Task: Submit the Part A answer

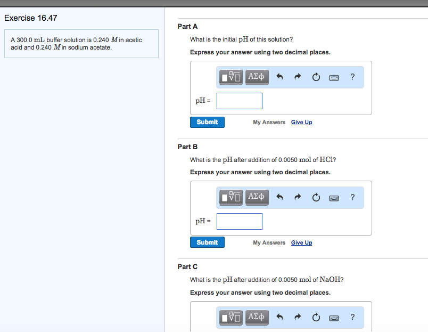Action: pos(207,122)
